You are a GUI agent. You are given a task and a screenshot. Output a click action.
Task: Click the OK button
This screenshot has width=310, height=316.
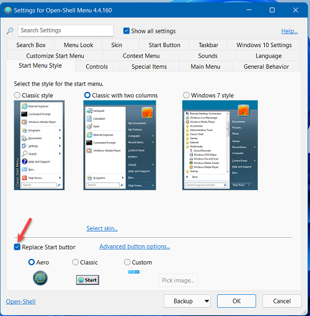pyautogui.click(x=236, y=301)
